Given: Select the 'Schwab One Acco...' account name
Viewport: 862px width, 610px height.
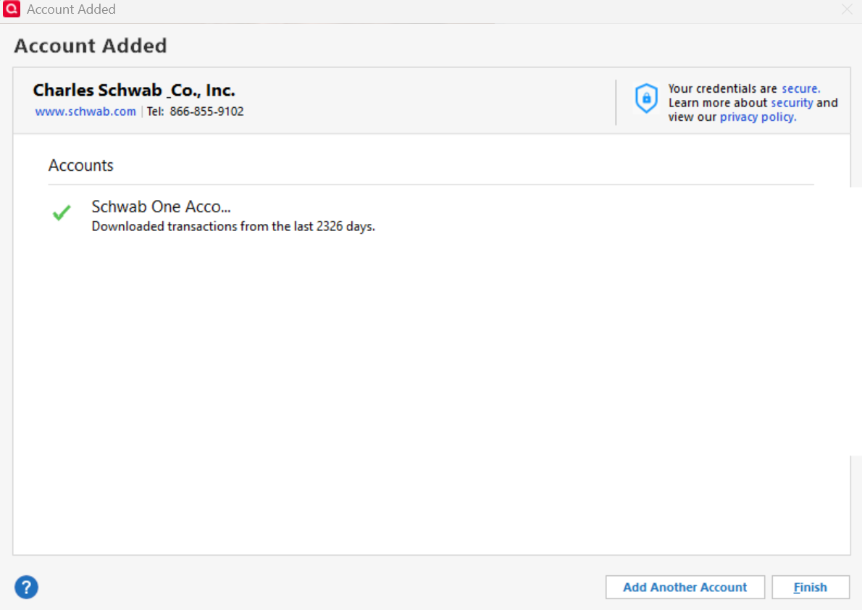Looking at the screenshot, I should pyautogui.click(x=161, y=206).
